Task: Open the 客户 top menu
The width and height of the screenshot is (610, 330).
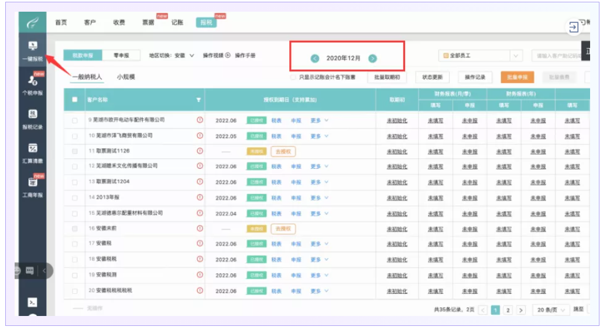Action: tap(90, 22)
